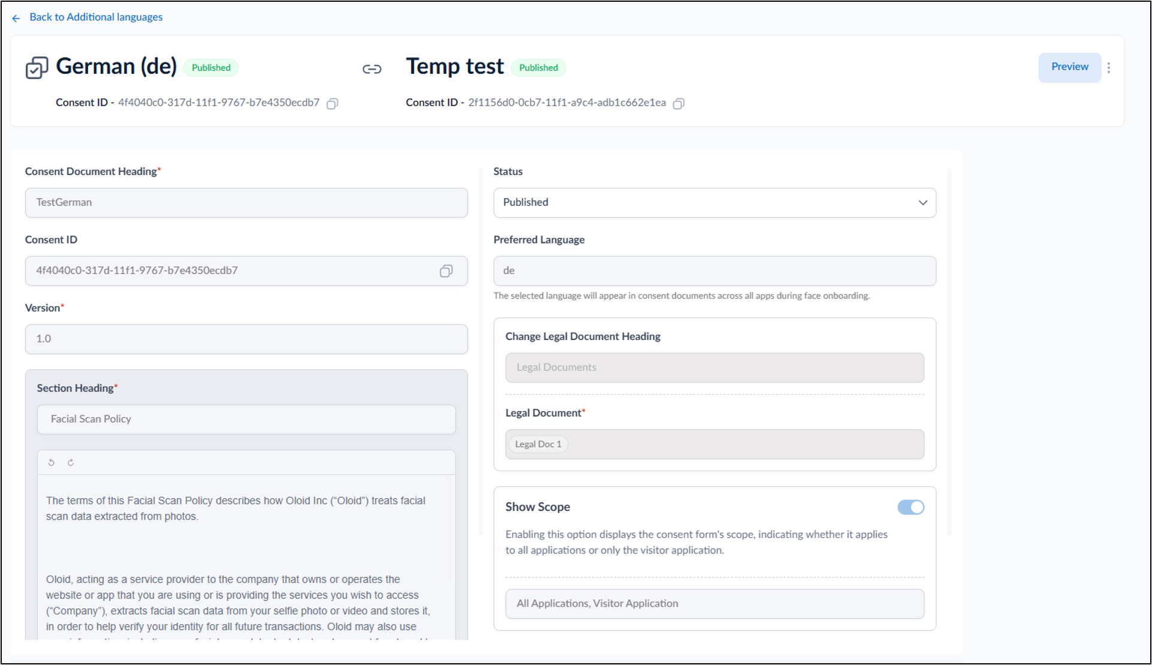Toggle the Show Scope switch

point(910,507)
